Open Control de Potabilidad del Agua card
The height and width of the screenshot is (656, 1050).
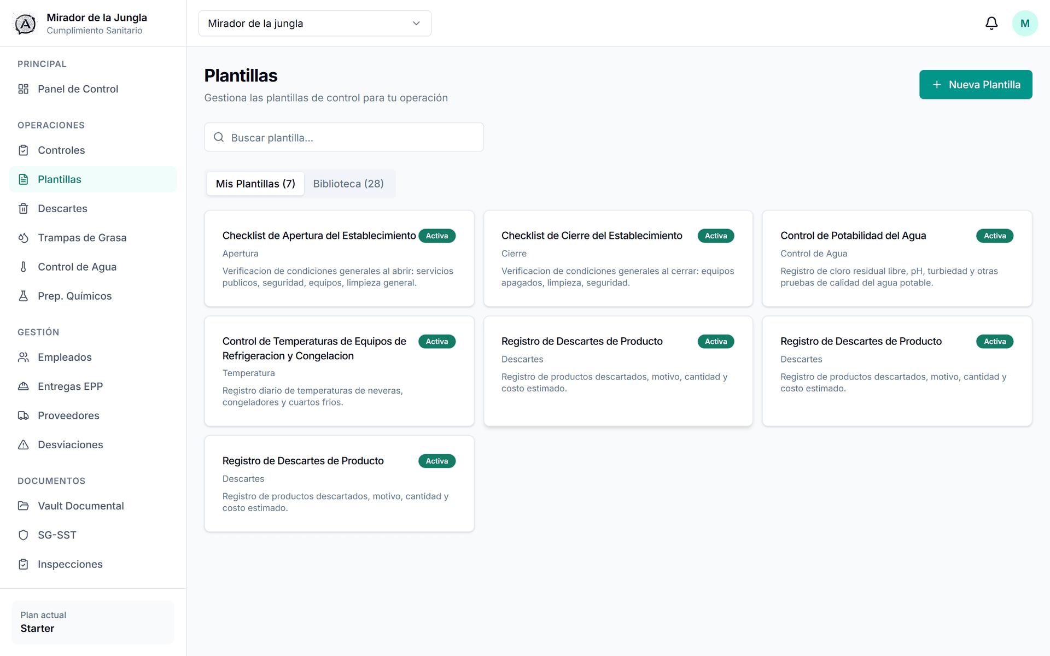coord(897,259)
